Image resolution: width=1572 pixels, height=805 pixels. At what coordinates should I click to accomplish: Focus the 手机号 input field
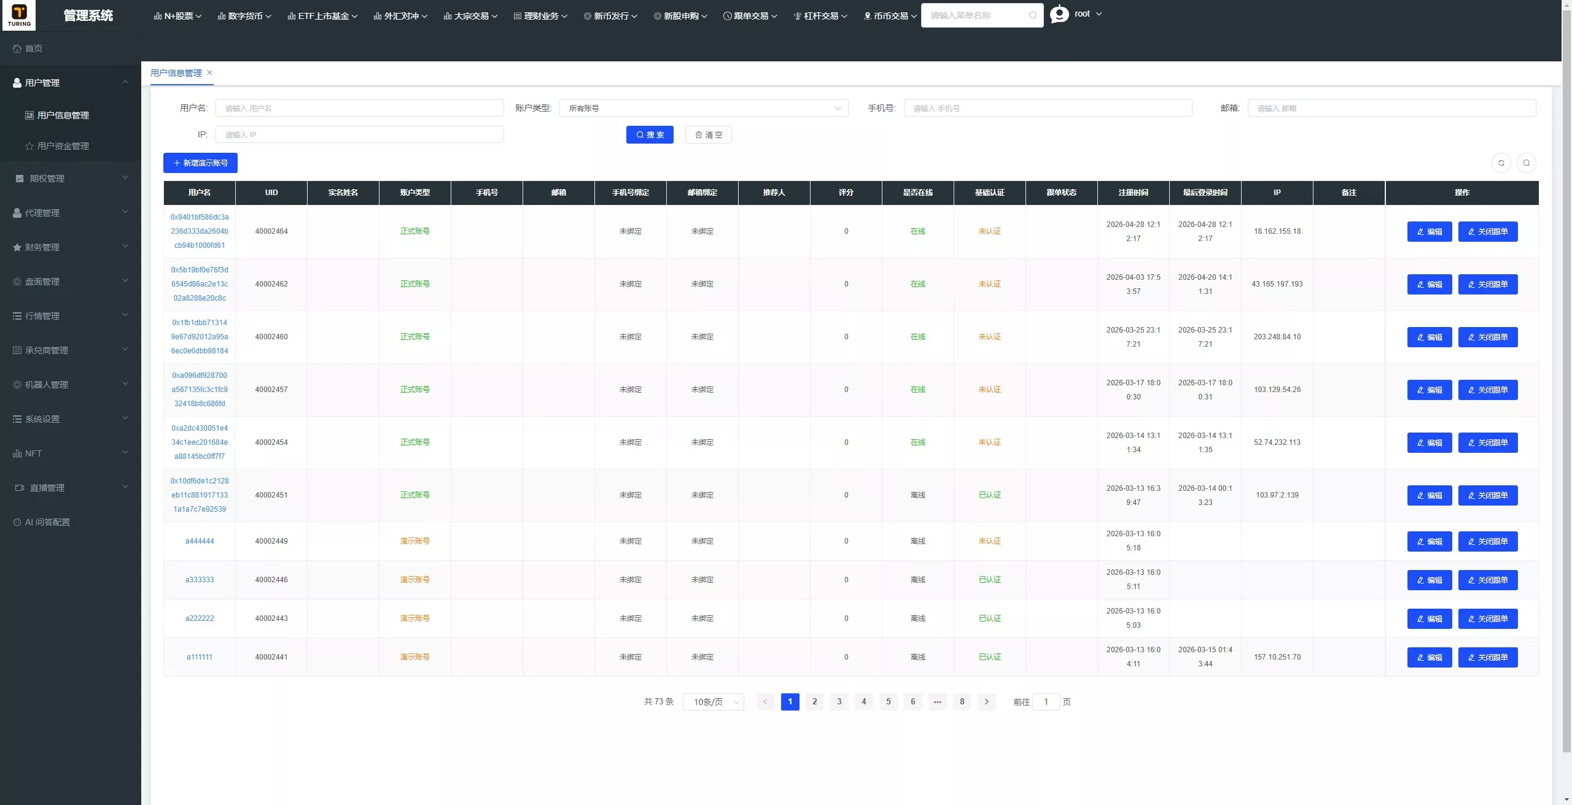1048,108
